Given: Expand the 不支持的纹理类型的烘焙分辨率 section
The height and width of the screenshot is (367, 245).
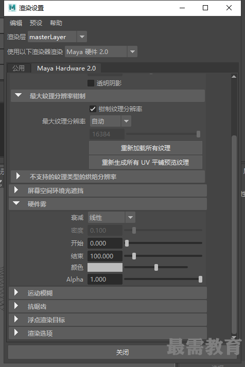Looking at the screenshot, I should click(x=108, y=177).
